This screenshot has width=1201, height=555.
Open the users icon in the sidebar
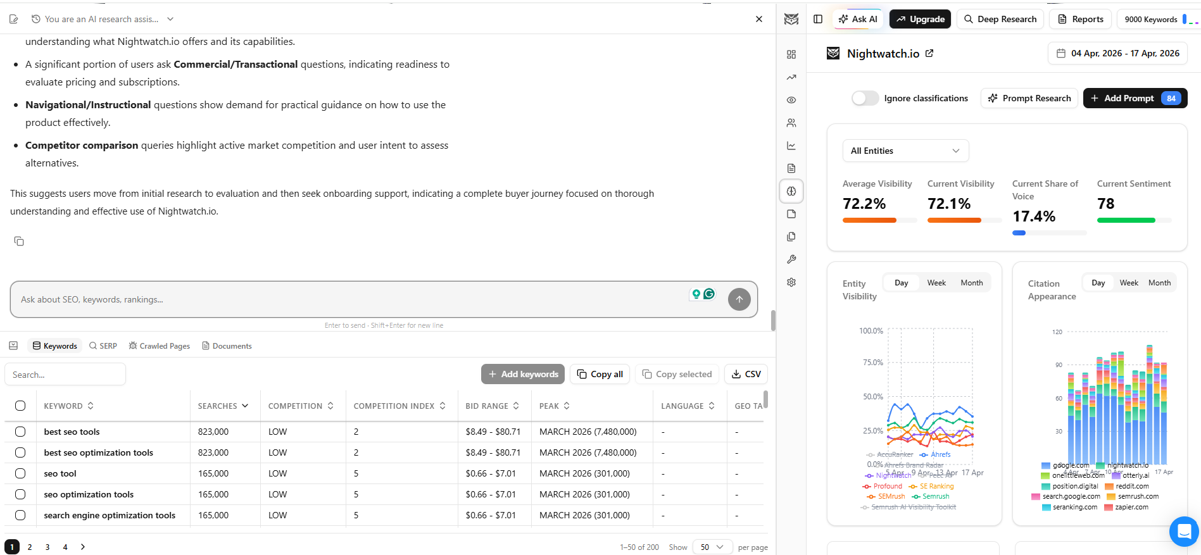tap(791, 123)
